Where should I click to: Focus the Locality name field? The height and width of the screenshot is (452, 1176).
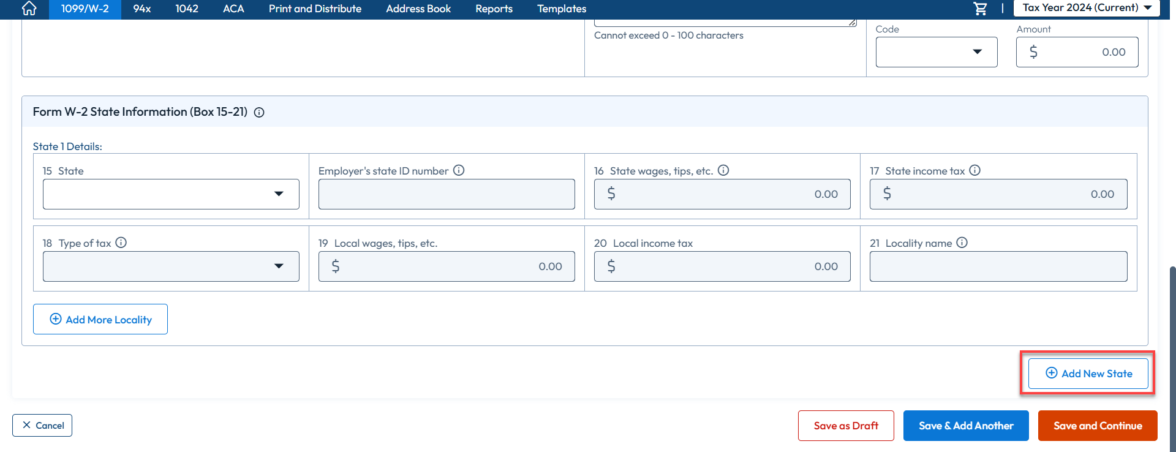998,266
